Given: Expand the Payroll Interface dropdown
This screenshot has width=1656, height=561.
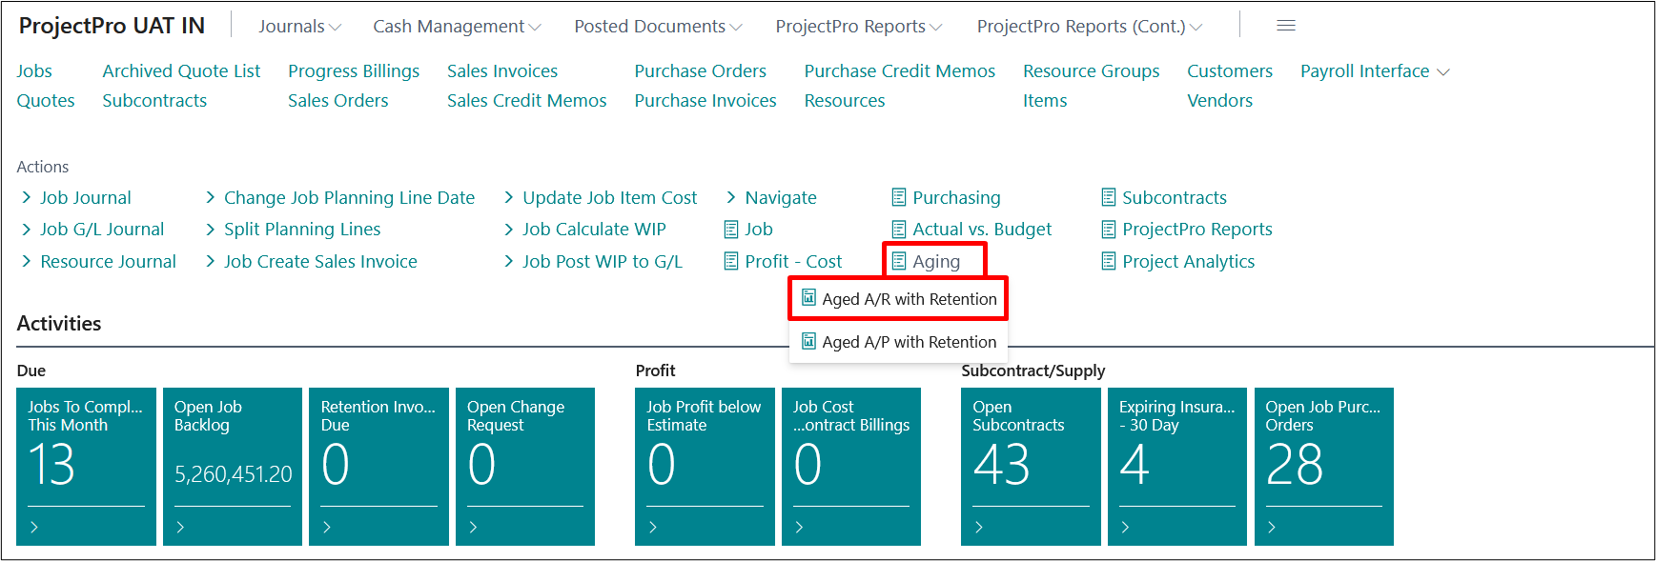Looking at the screenshot, I should point(1374,71).
